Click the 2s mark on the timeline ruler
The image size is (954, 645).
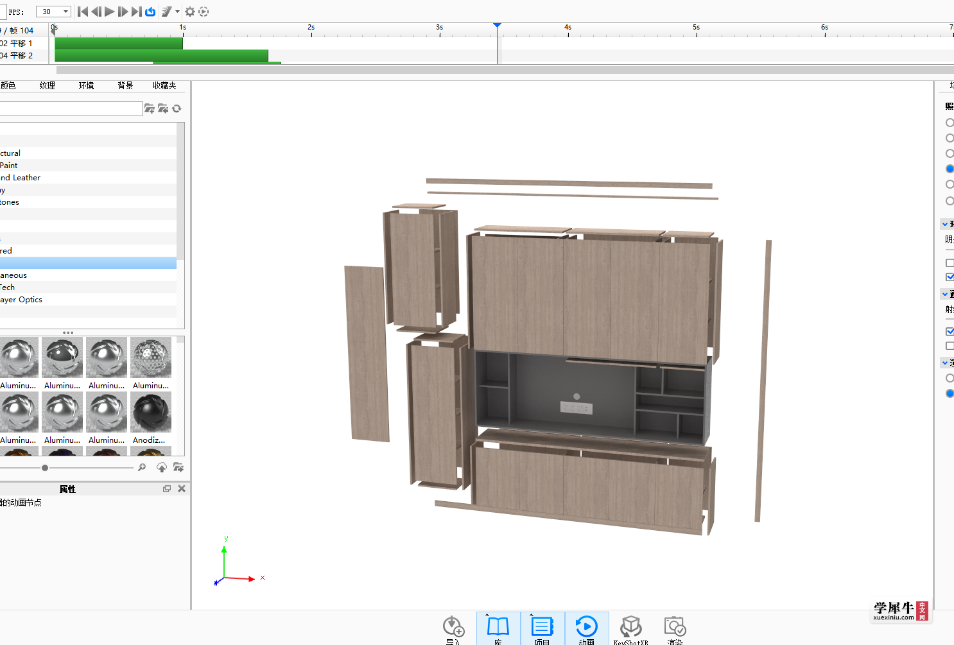[x=311, y=28]
